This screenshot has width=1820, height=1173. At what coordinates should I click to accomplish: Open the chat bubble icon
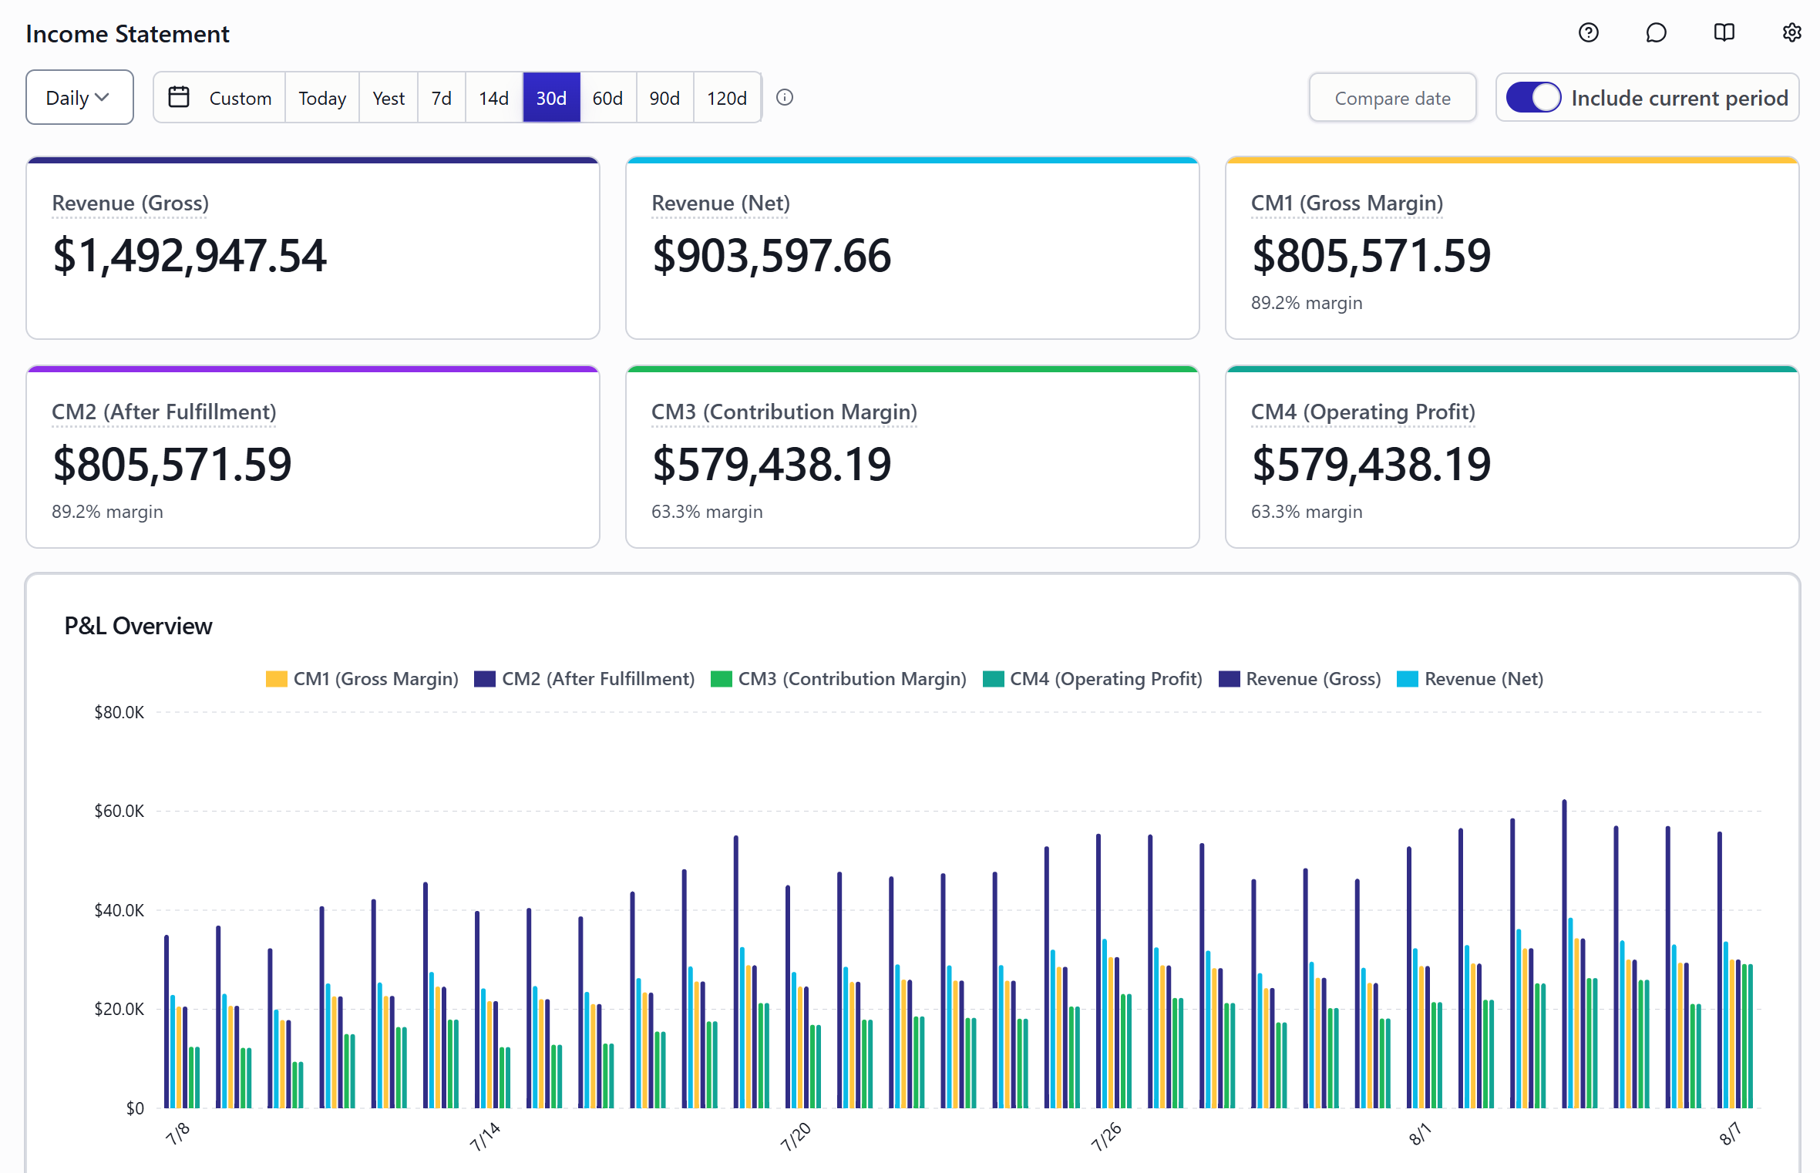point(1656,32)
